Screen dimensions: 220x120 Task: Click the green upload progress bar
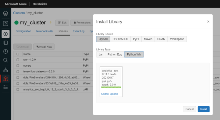click(x=111, y=87)
